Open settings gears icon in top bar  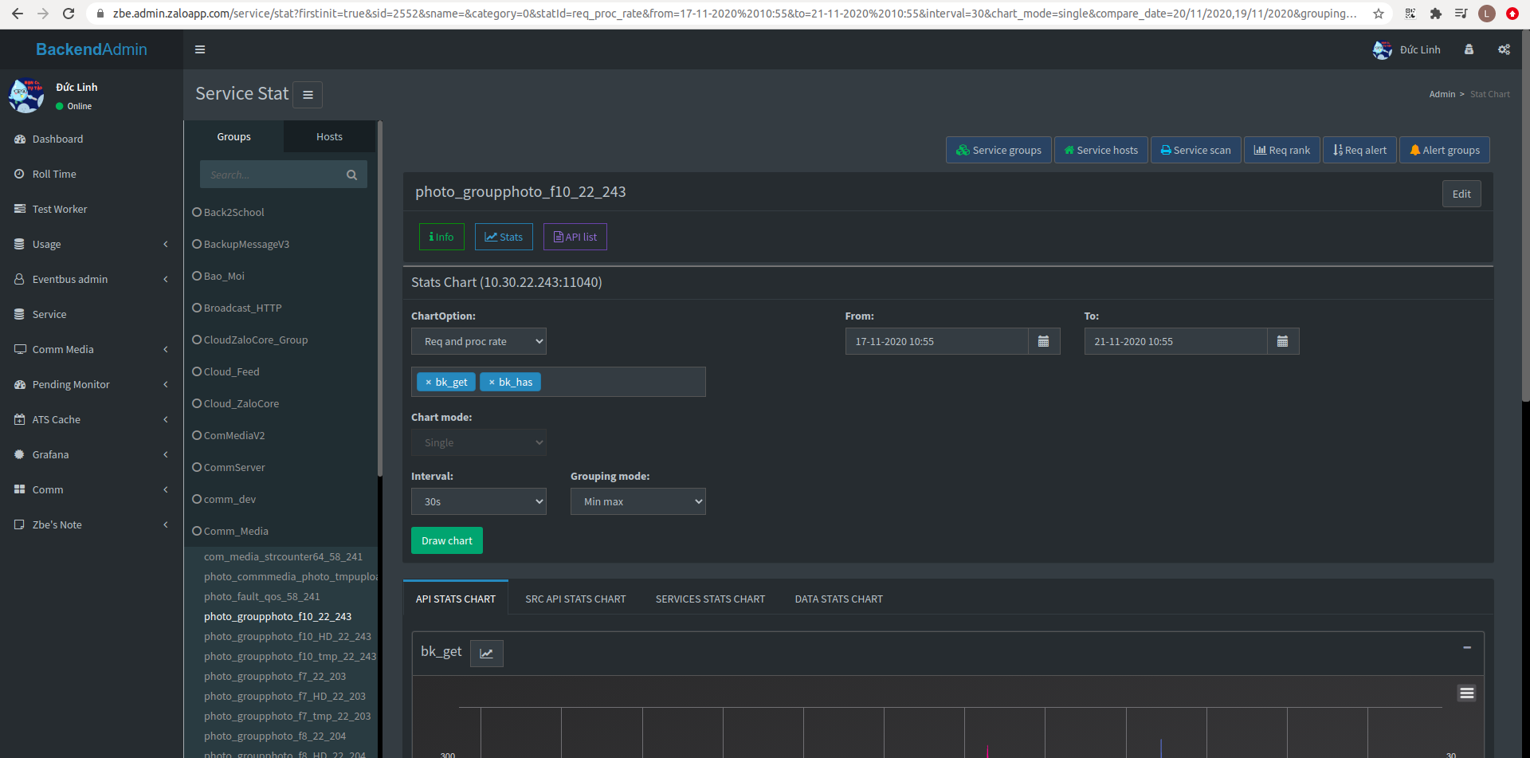pyautogui.click(x=1504, y=49)
